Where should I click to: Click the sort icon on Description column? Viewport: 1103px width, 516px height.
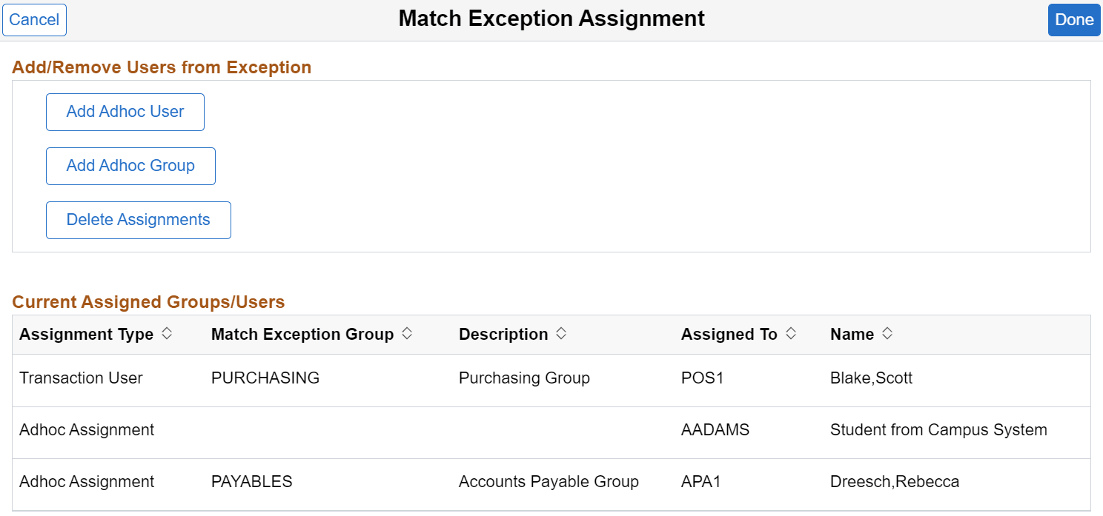(x=561, y=334)
